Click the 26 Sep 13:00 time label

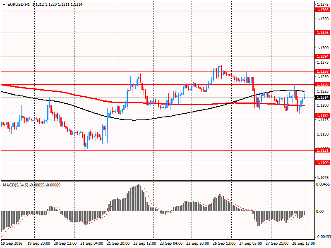click(224, 243)
